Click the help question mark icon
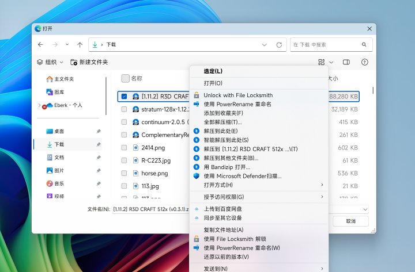 (x=364, y=62)
